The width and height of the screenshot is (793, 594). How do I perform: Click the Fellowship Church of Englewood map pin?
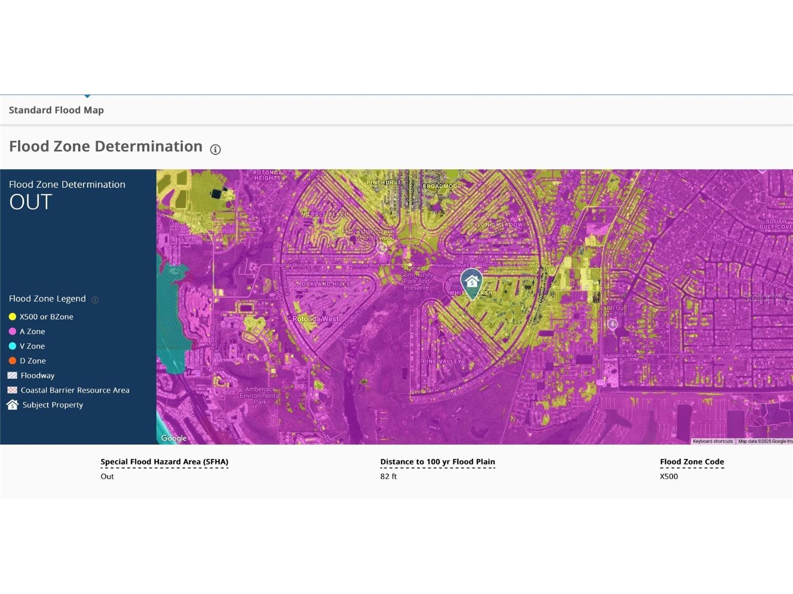(x=382, y=247)
